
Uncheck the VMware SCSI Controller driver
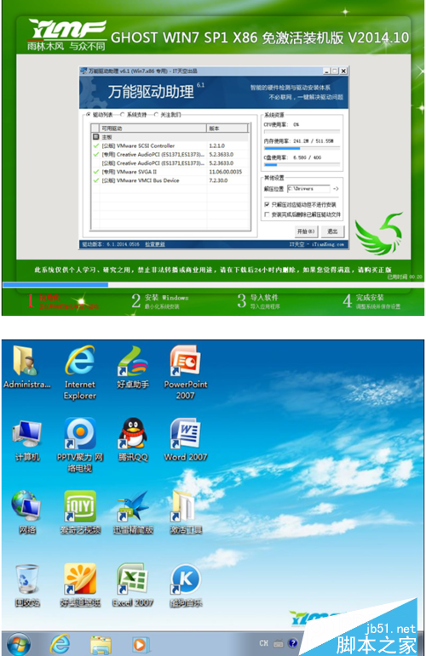(x=96, y=146)
